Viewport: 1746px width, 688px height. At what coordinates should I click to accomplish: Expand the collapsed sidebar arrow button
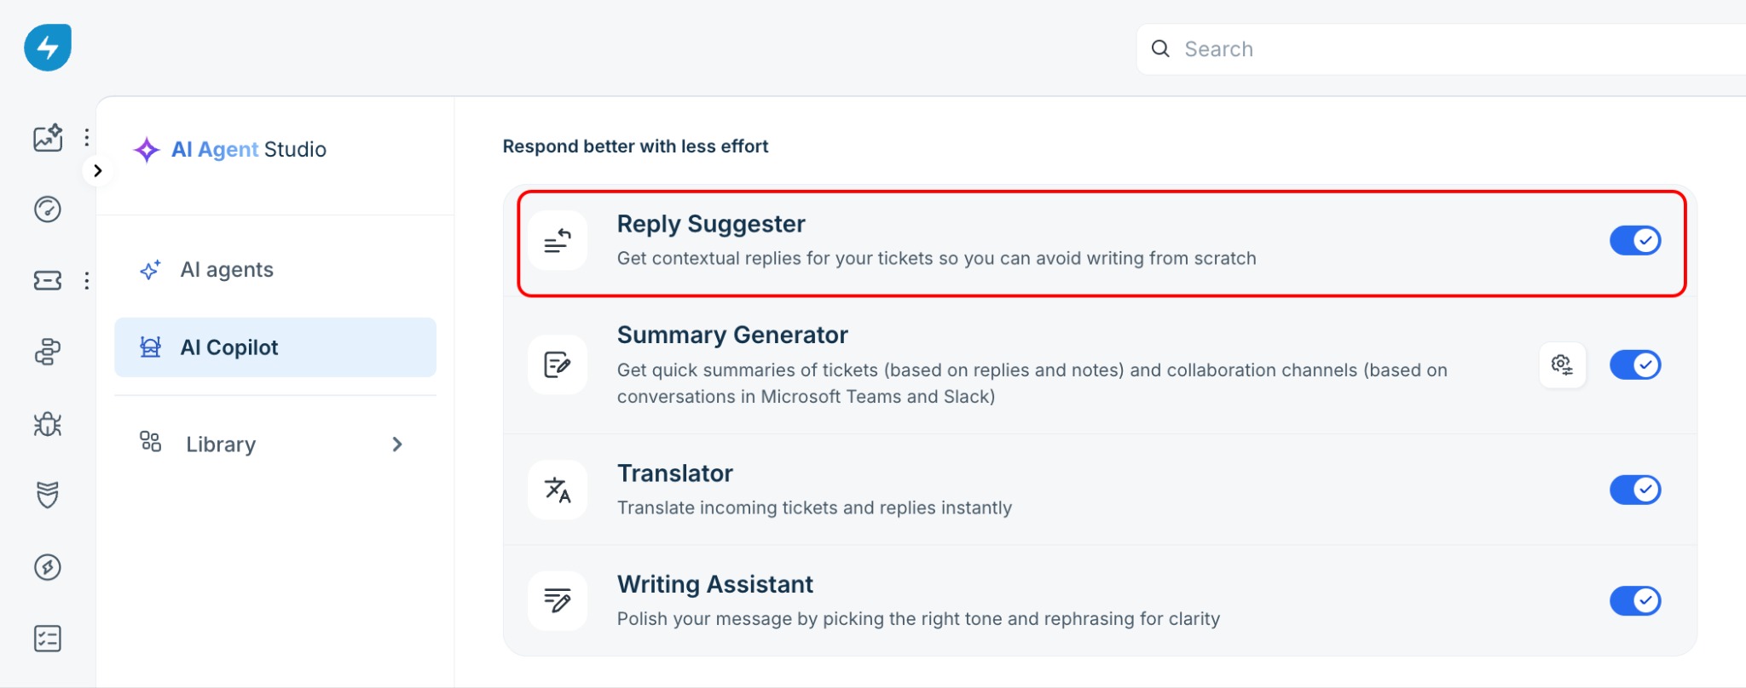(x=97, y=170)
